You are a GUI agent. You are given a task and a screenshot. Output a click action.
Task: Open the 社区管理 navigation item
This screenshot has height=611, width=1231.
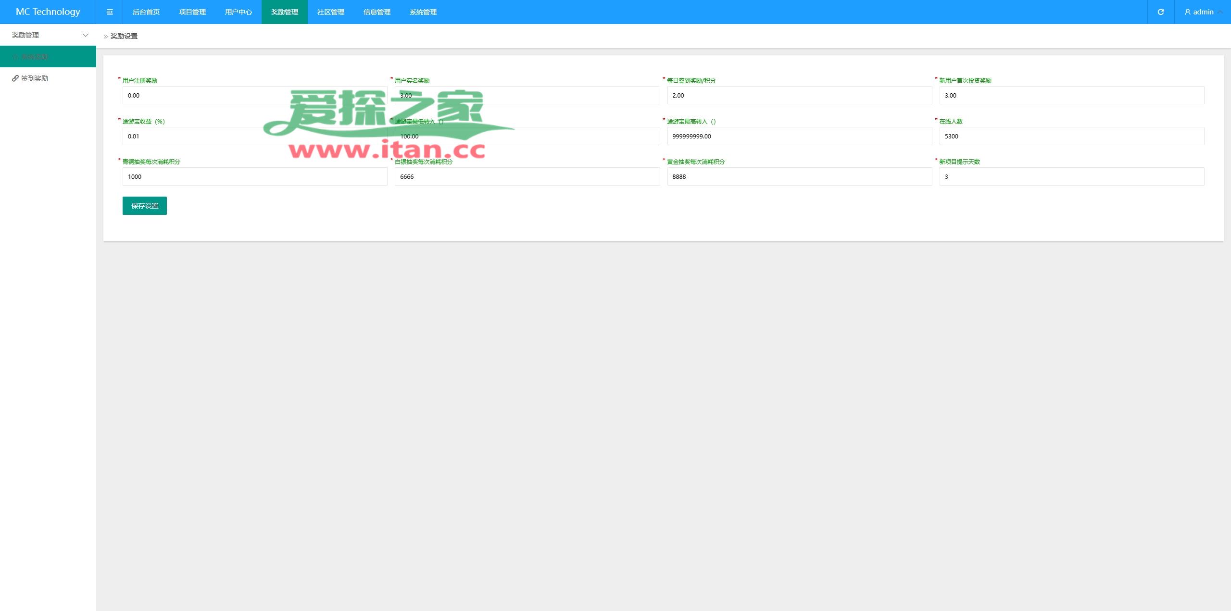pyautogui.click(x=331, y=12)
